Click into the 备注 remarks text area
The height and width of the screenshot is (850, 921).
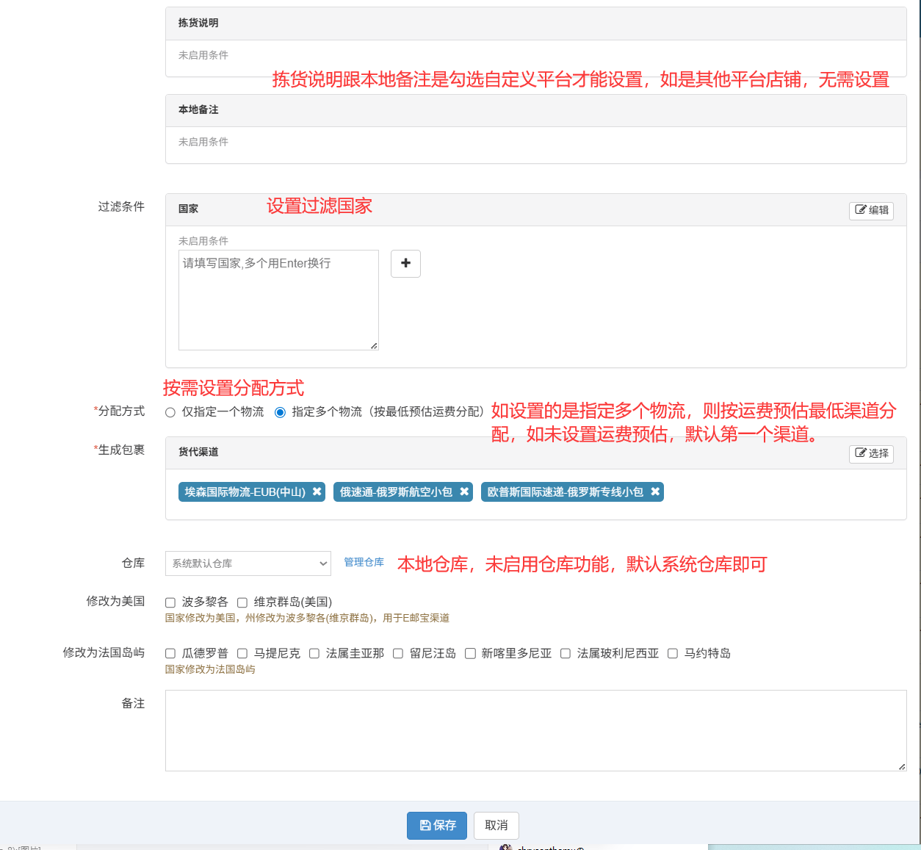535,730
